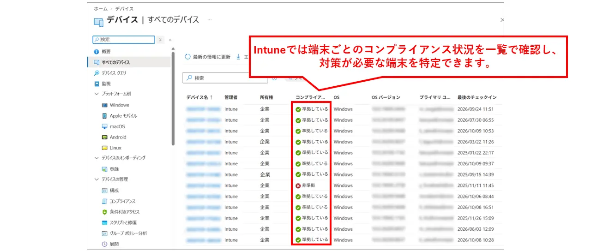Collapse the デバイスの管理 section
This screenshot has width=591, height=251.
(x=96, y=179)
